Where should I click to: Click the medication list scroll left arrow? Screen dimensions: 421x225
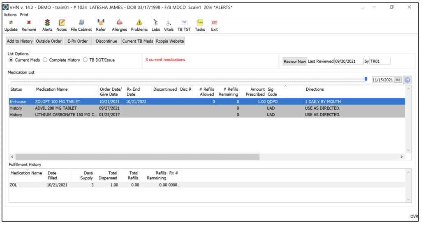12,156
